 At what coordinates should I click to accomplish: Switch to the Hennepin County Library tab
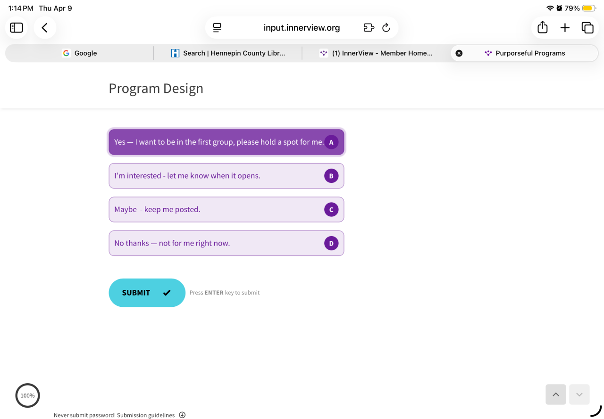228,53
